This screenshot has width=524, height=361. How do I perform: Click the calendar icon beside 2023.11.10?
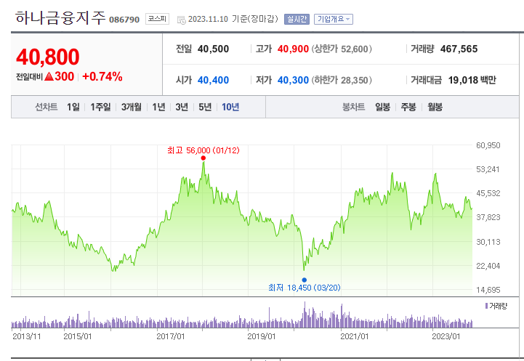tap(182, 20)
